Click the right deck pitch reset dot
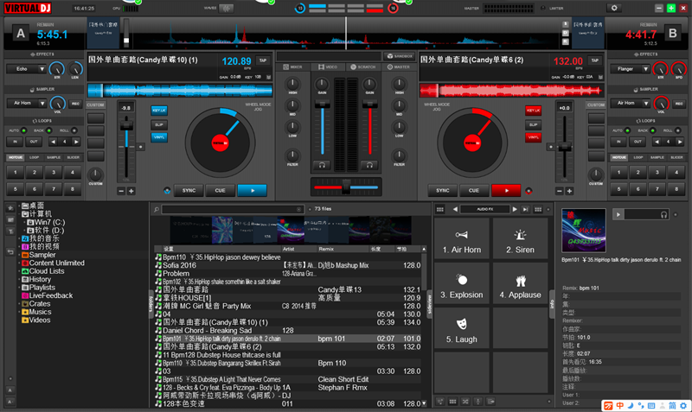692x412 pixels. pyautogui.click(x=550, y=147)
